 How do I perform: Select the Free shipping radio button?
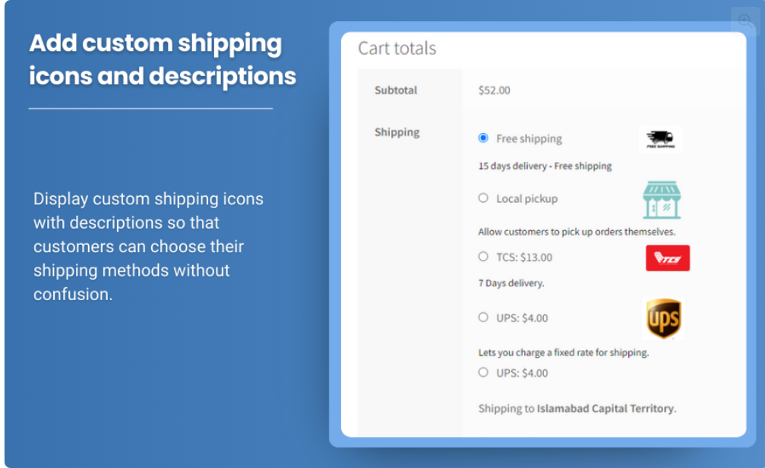(483, 138)
